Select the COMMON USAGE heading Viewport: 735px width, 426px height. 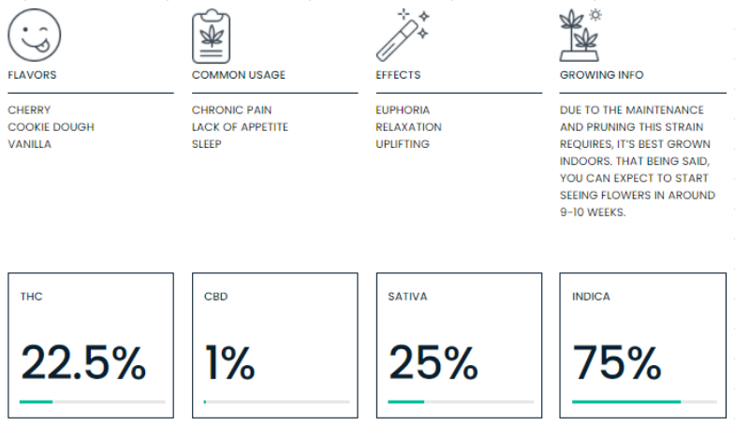coord(239,75)
